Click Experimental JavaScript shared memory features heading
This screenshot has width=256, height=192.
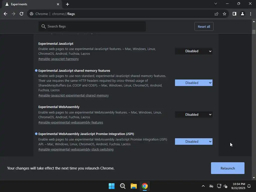click(74, 71)
